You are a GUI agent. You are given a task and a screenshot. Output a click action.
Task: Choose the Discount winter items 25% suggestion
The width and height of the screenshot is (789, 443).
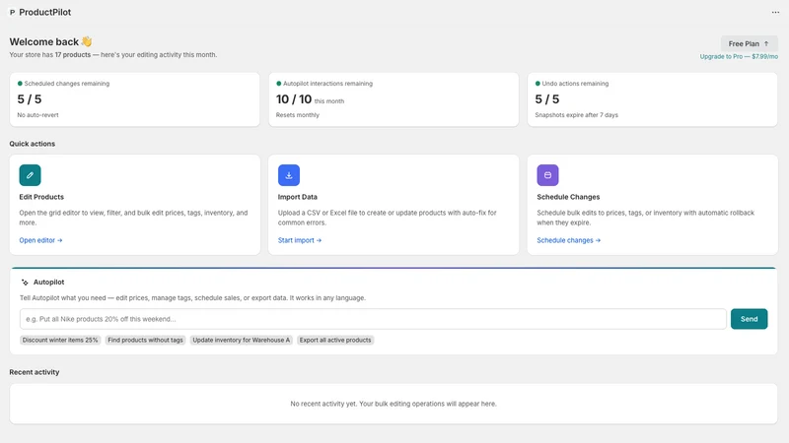click(60, 340)
